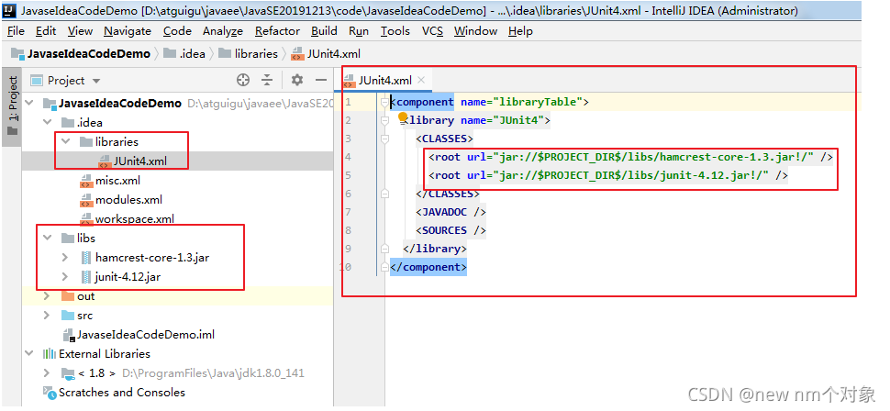Viewport: 890px width, 411px height.
Task: Click the libraries folder icon in tree
Action: (x=86, y=142)
